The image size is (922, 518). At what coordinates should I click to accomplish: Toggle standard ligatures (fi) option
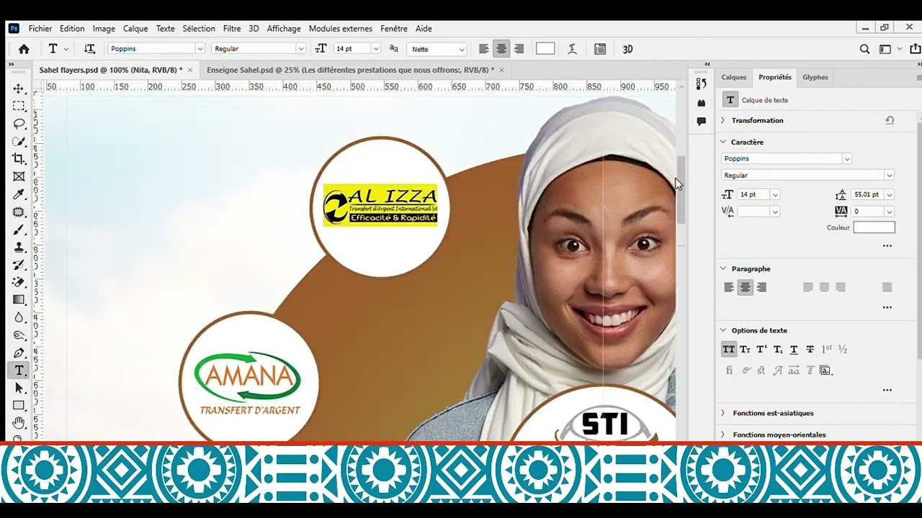(x=729, y=371)
